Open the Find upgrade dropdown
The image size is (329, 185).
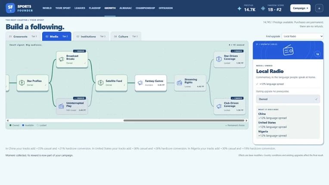tap(302, 36)
